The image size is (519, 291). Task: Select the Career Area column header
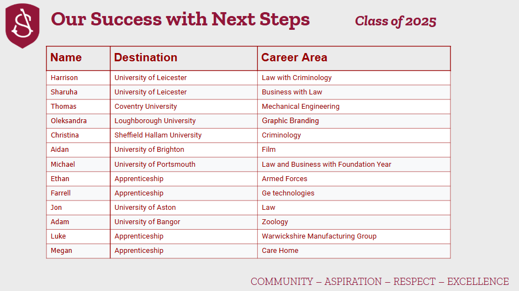point(294,57)
